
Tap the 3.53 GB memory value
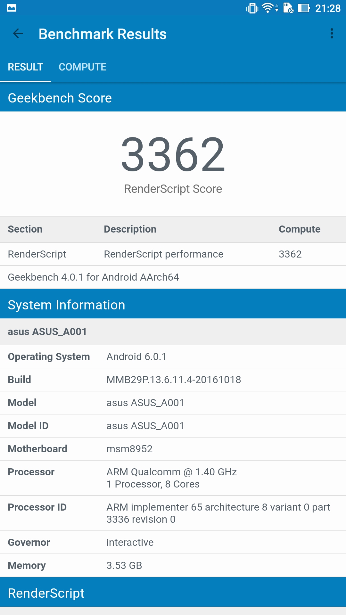124,565
